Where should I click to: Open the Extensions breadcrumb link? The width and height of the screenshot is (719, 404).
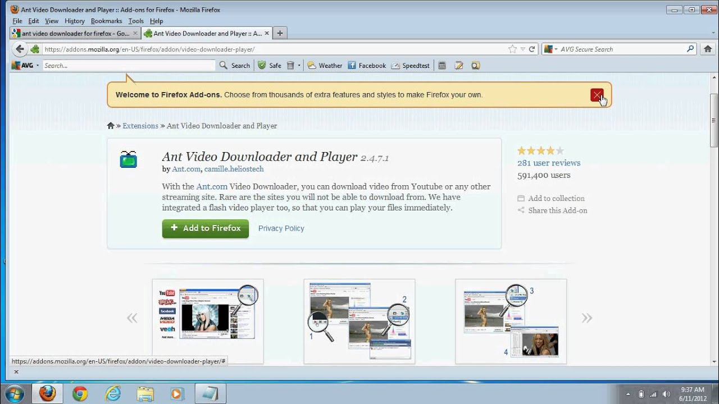click(140, 126)
